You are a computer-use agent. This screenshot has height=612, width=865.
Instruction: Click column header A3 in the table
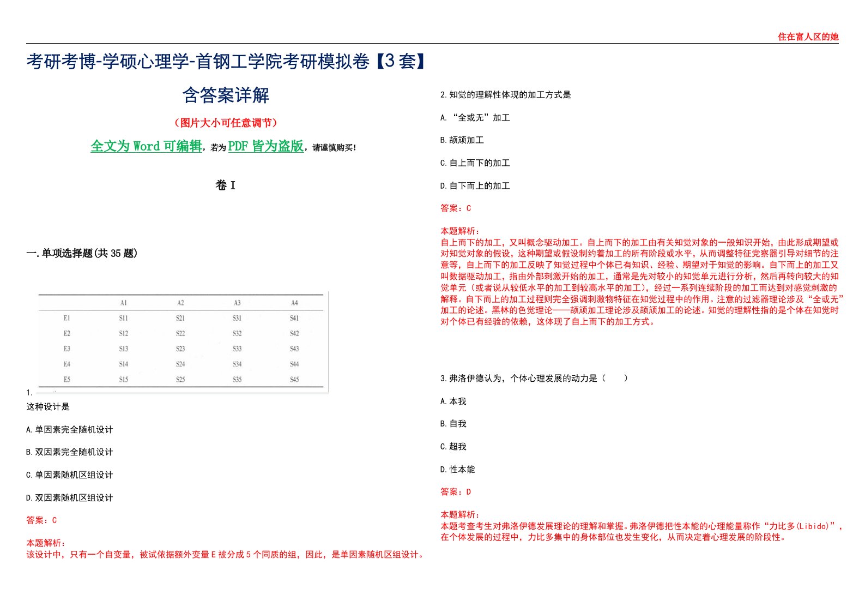[x=237, y=303]
